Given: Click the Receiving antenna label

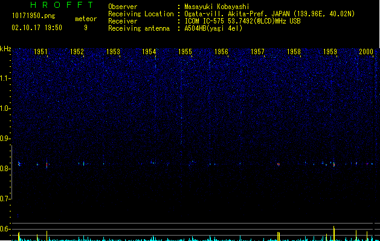Looking at the screenshot, I should (139, 28).
